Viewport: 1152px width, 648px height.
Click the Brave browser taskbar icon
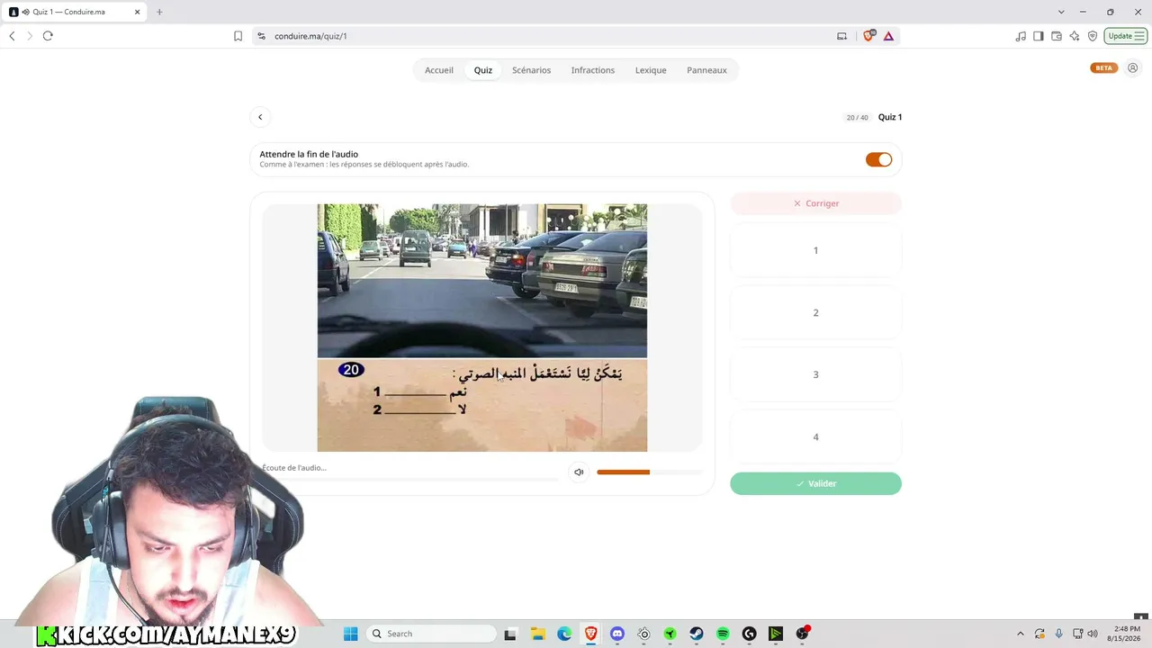(x=590, y=634)
